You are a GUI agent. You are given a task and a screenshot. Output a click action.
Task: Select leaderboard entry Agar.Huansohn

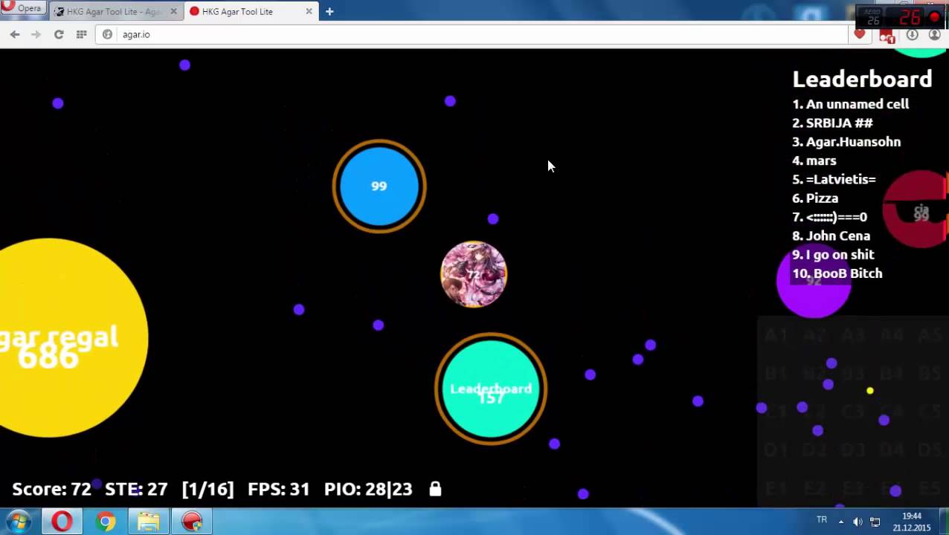(846, 142)
